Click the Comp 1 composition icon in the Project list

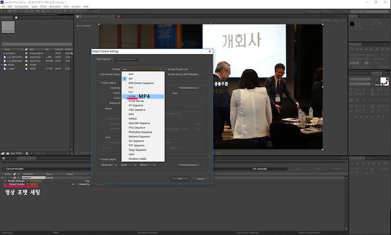click(5, 53)
